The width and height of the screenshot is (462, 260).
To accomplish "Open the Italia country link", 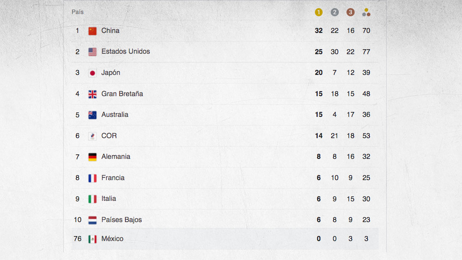I will [x=109, y=199].
